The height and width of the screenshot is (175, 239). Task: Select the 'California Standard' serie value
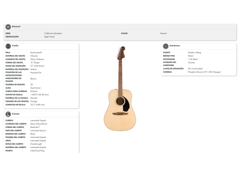coord(53,33)
